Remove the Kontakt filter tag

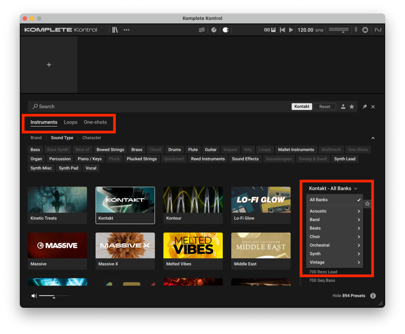302,107
